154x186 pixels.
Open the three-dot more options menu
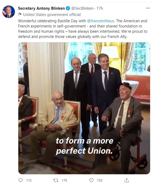(x=148, y=8)
